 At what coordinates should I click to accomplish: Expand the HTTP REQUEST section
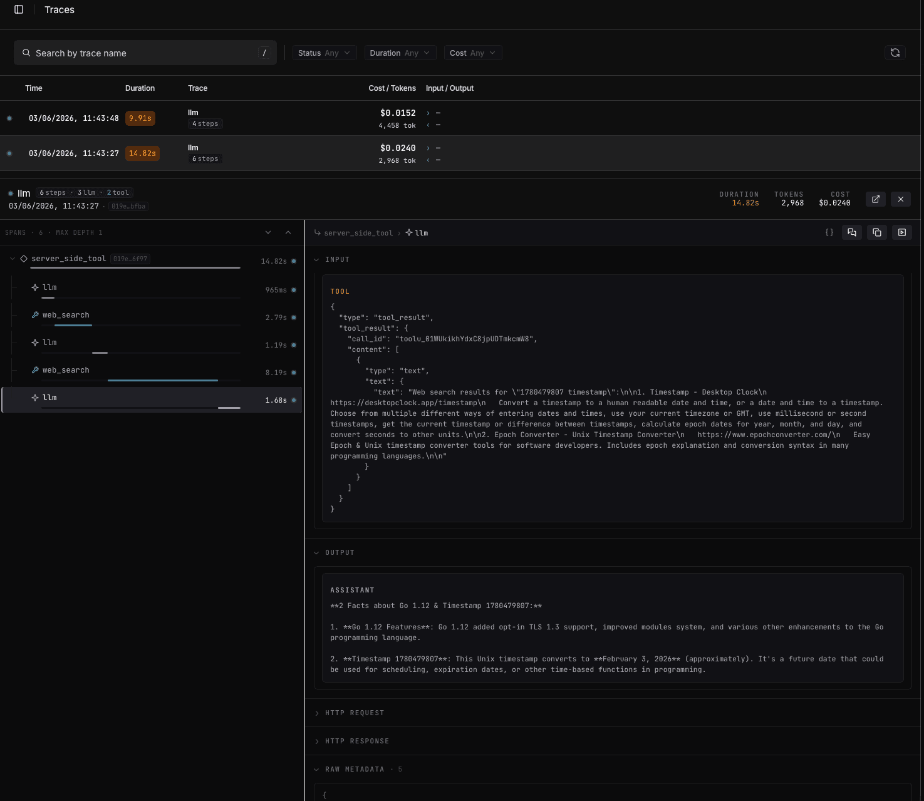tap(316, 713)
